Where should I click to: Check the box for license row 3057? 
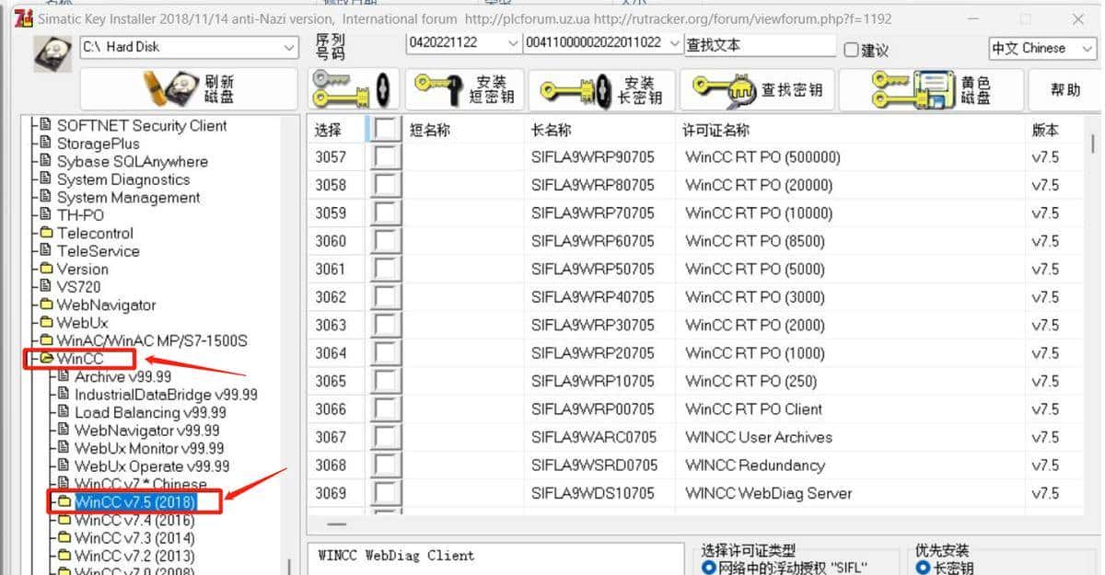coord(385,156)
